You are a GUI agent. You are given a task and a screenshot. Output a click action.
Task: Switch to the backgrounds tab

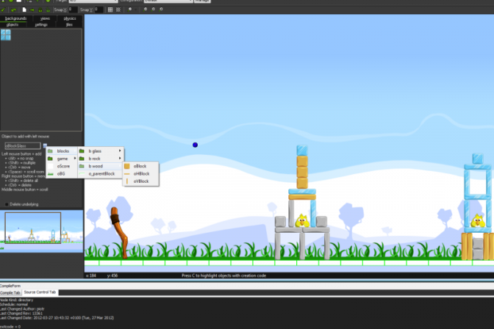click(16, 18)
